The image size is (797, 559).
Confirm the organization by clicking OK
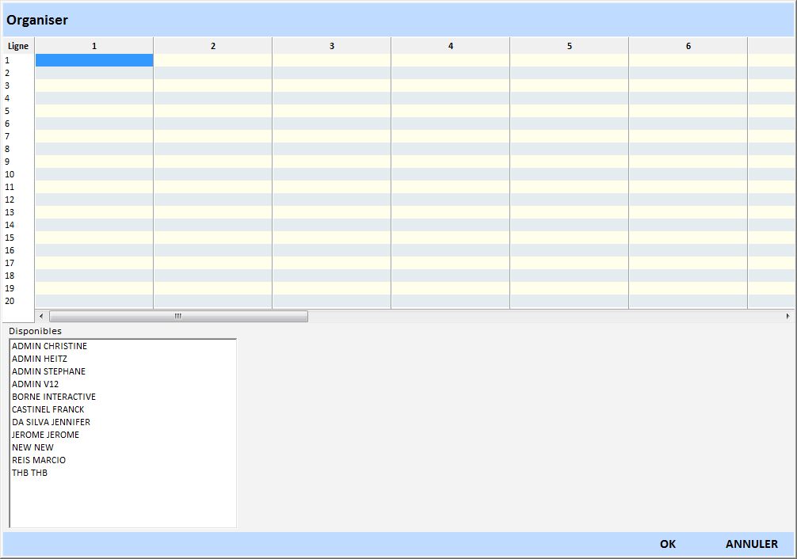(x=666, y=544)
